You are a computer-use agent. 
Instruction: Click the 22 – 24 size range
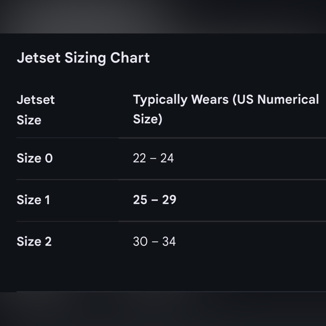[153, 158]
